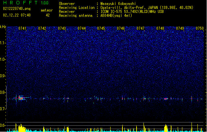
Task: Click the 0.8 kHz axis label
Action: pyautogui.click(x=3, y=92)
